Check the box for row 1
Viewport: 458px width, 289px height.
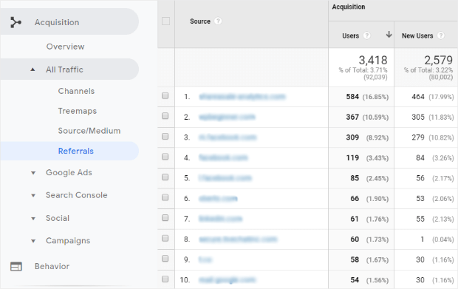pos(165,95)
